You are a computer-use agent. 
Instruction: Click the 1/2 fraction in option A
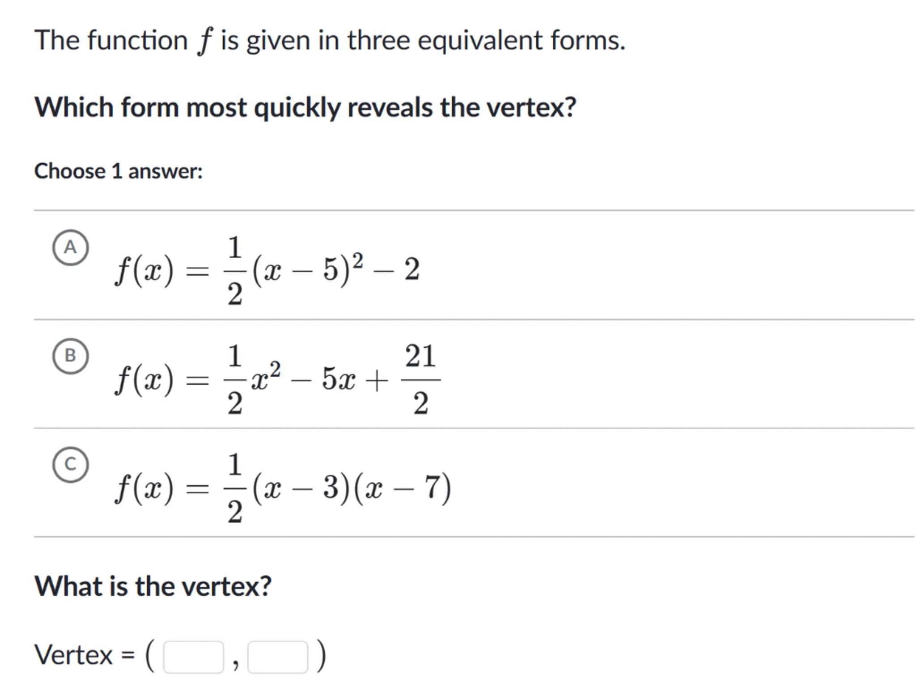pos(235,271)
